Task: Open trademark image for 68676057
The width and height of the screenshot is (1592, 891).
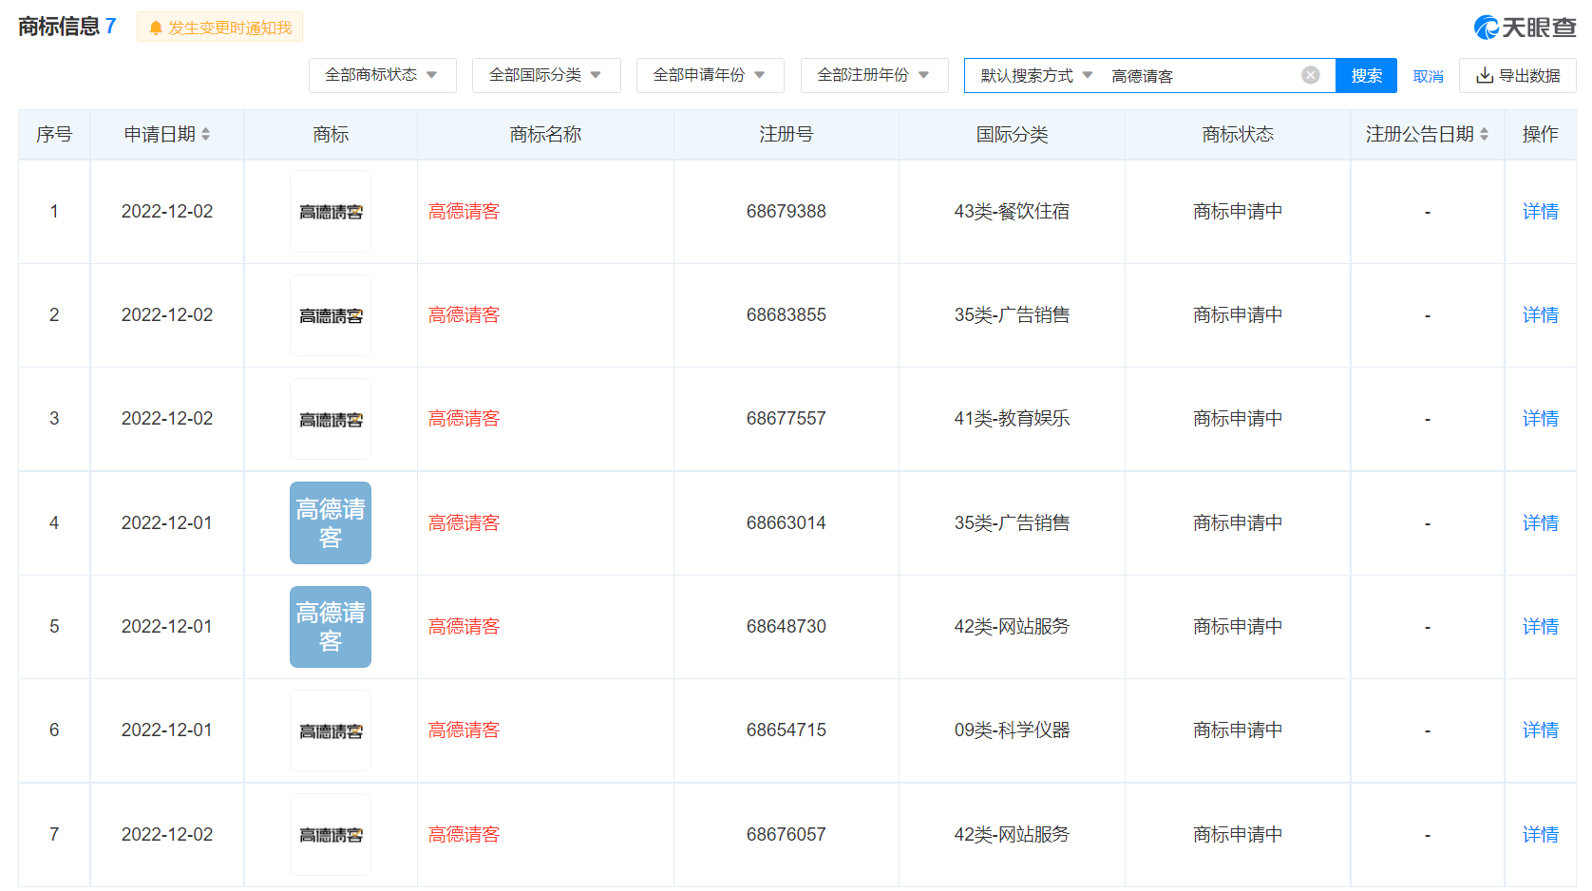Action: [331, 835]
